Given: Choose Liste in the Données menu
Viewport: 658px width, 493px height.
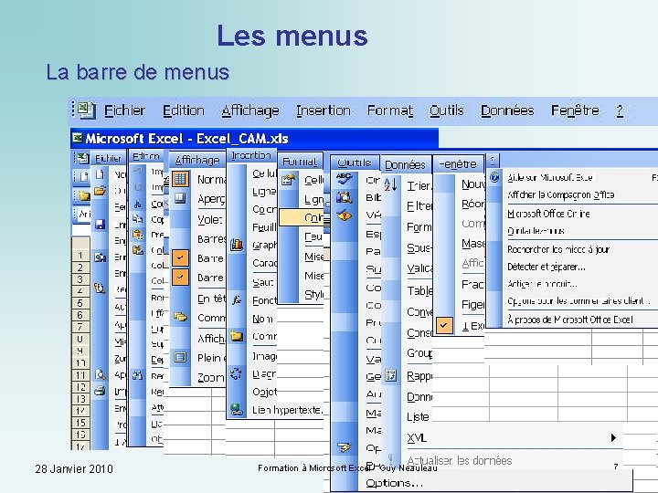Looking at the screenshot, I should click(x=418, y=416).
